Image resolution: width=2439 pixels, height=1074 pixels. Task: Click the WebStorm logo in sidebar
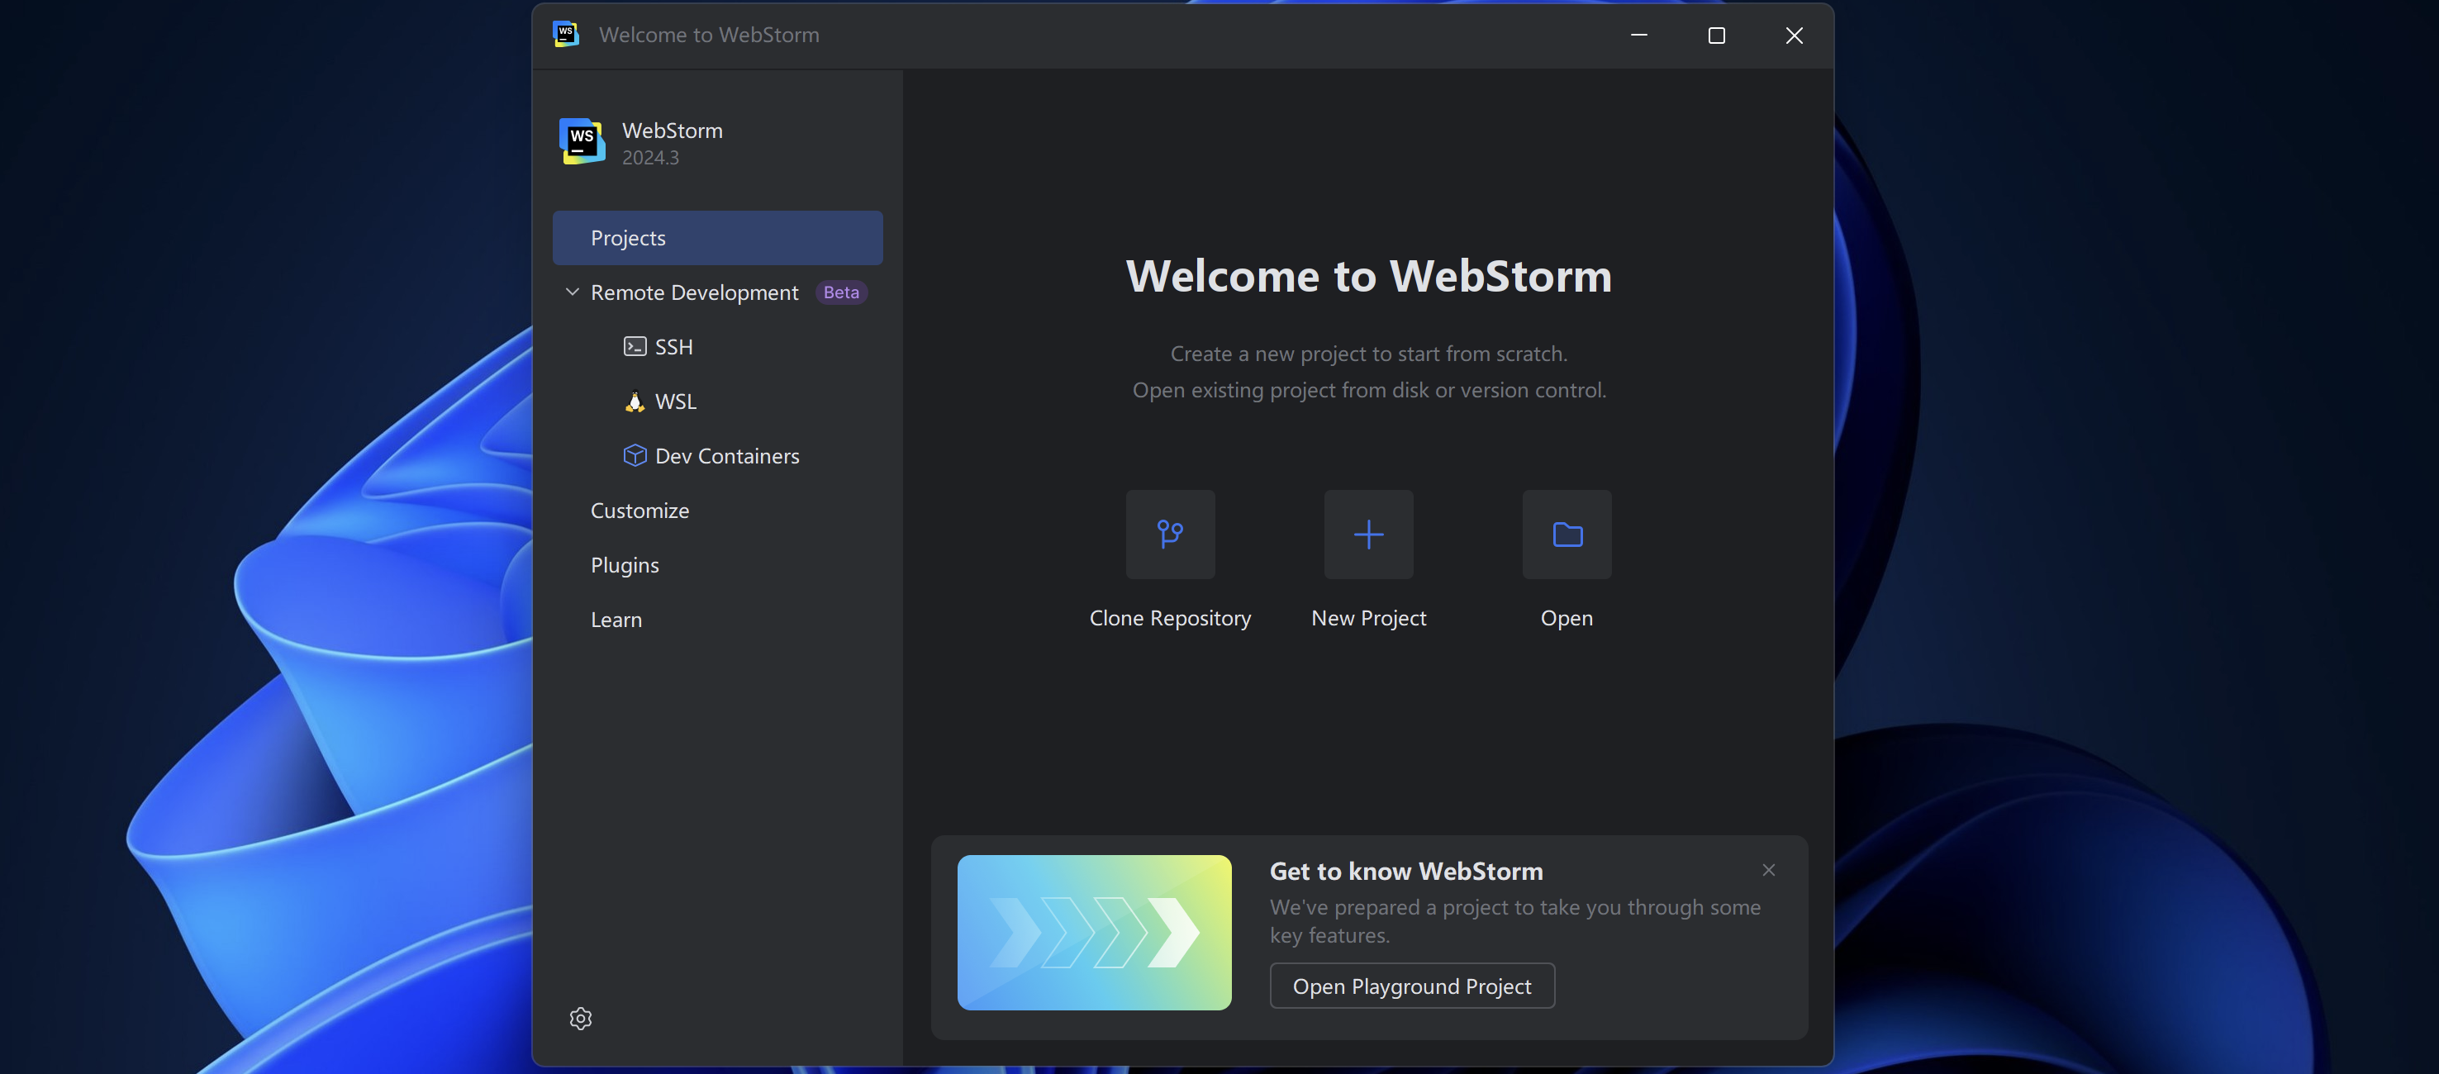tap(582, 141)
